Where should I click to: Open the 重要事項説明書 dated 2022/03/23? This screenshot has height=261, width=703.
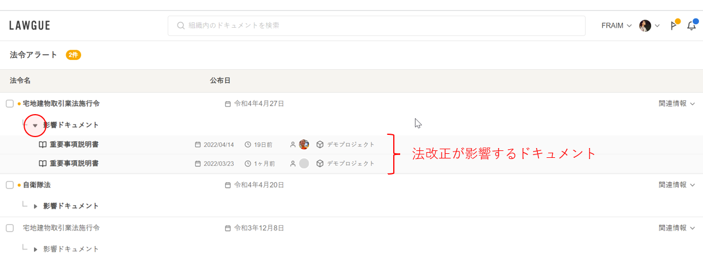pyautogui.click(x=74, y=164)
